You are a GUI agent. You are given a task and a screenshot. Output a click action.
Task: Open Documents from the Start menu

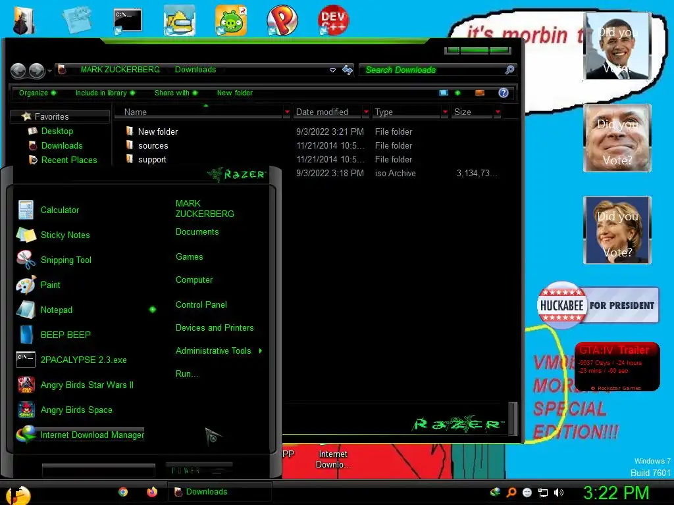click(197, 232)
